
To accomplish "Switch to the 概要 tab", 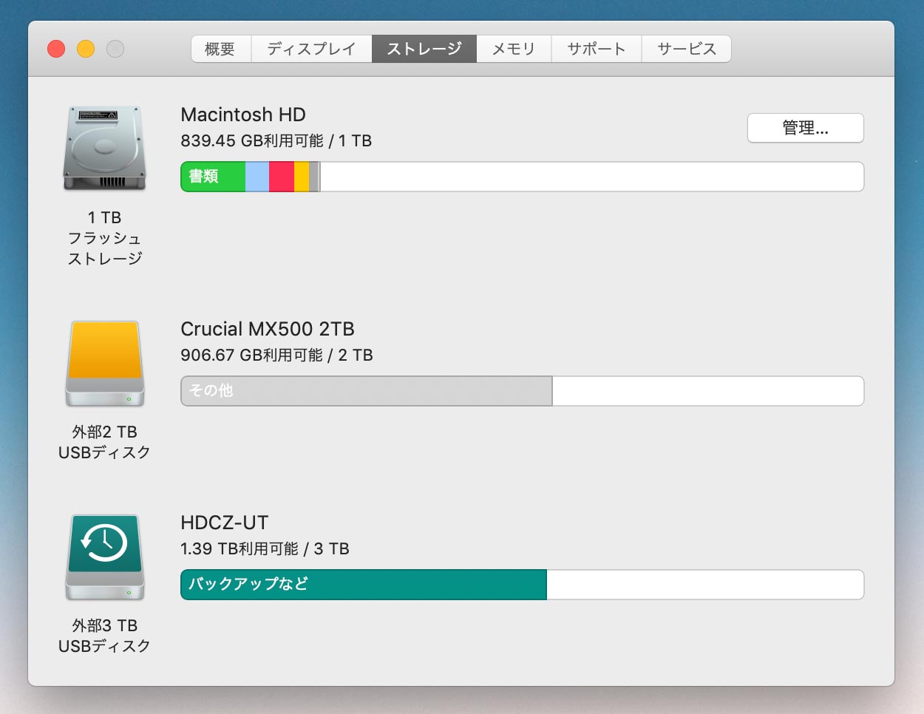I will point(220,49).
